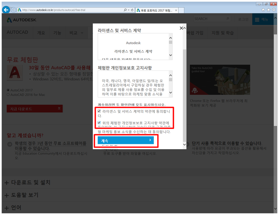Select the AutoCAD 2017 radio button
Viewport: 279px width, 215px height.
8,90
